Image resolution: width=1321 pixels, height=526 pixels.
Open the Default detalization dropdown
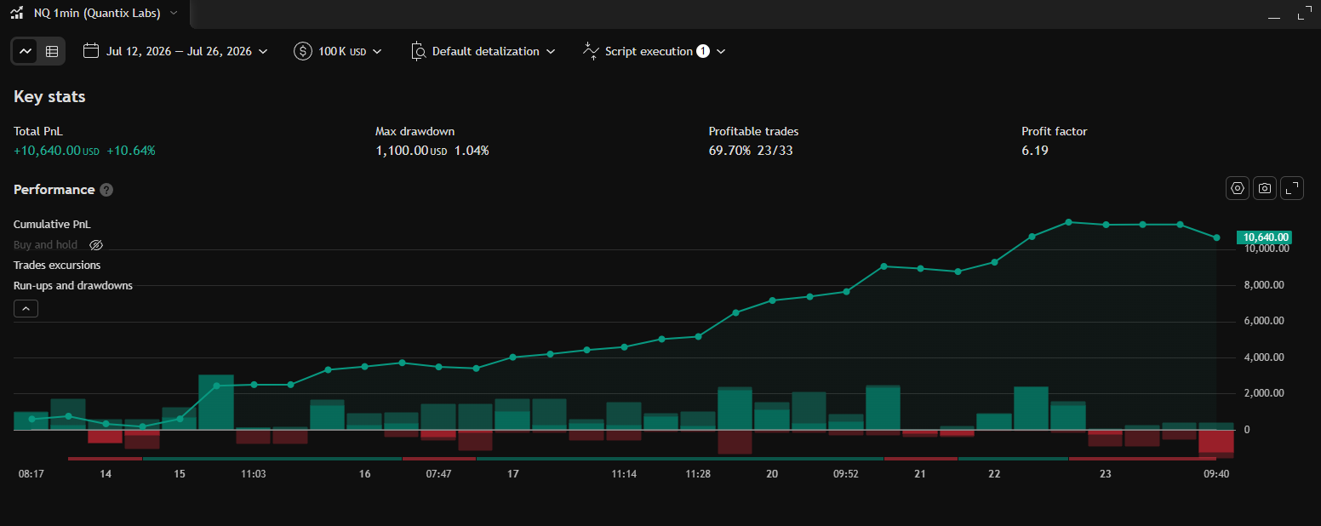tap(483, 51)
